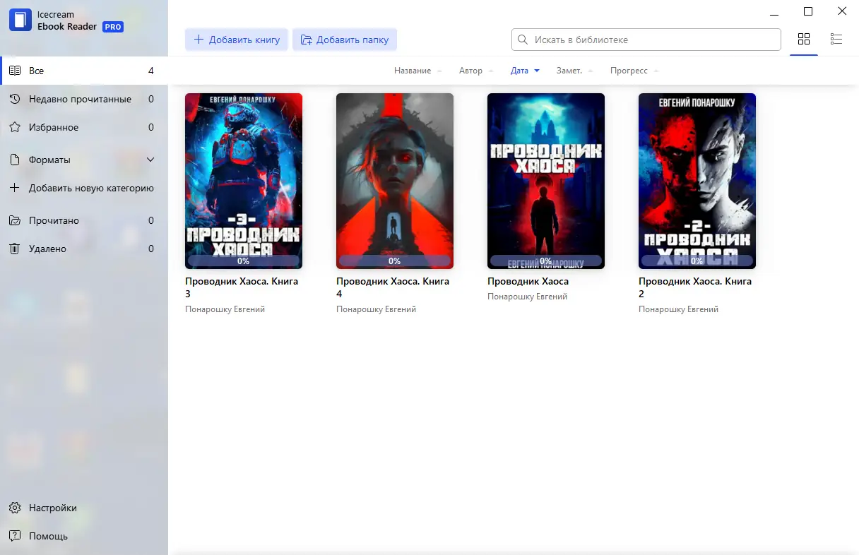Sort books by 'Замет.' notes
The image size is (859, 555).
pyautogui.click(x=574, y=71)
